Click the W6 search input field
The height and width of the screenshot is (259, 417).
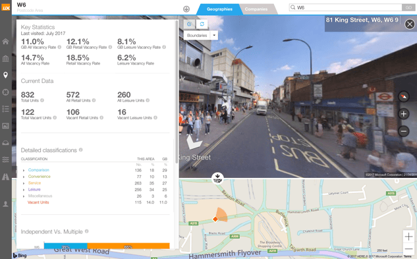pos(345,7)
